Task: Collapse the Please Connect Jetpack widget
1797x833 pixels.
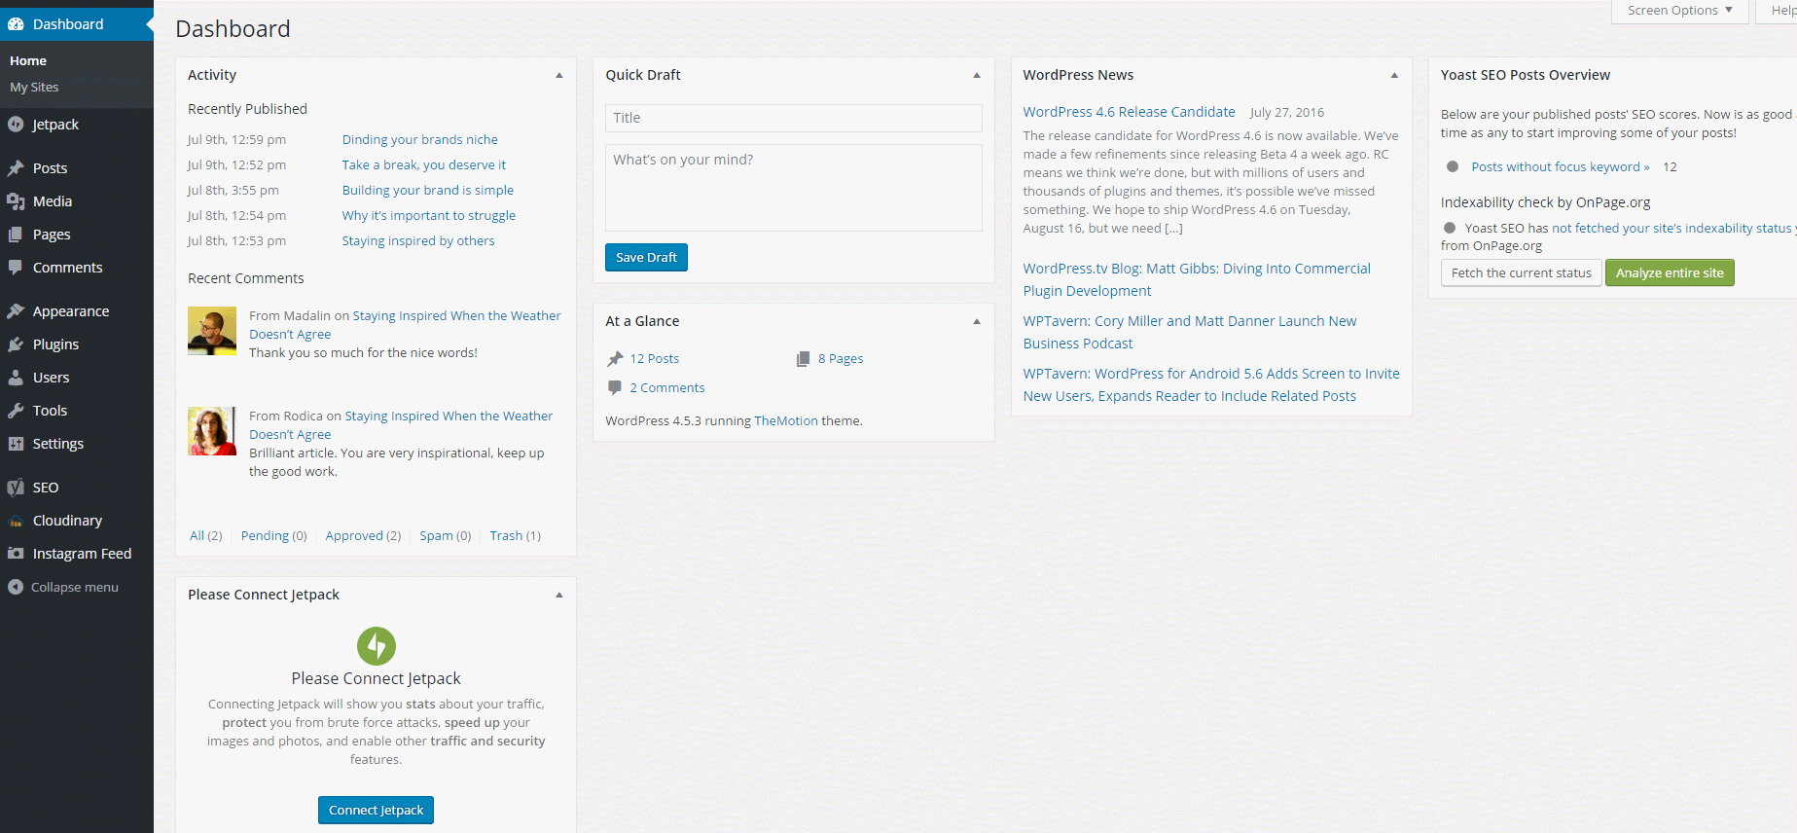Action: [x=559, y=595]
